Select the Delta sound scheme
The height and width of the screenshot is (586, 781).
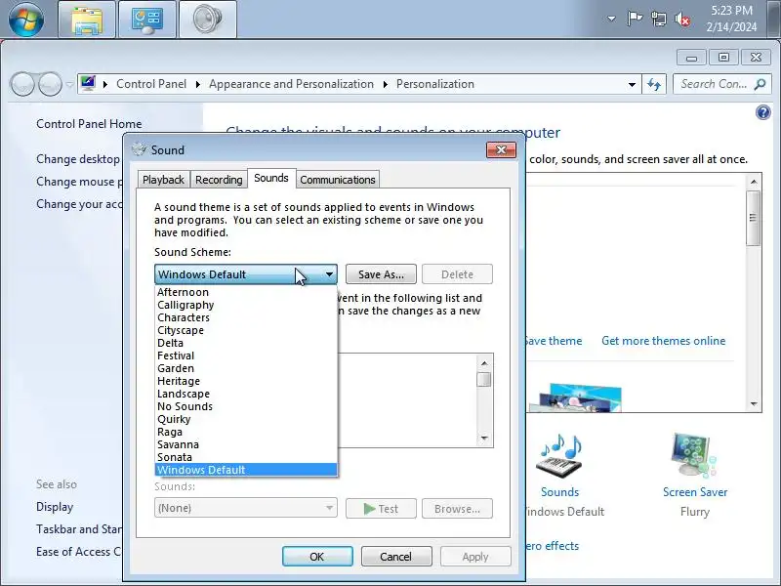pos(246,343)
